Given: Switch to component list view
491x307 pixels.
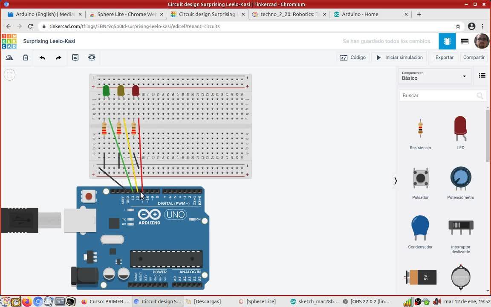Looking at the screenshot, I should point(465,41).
